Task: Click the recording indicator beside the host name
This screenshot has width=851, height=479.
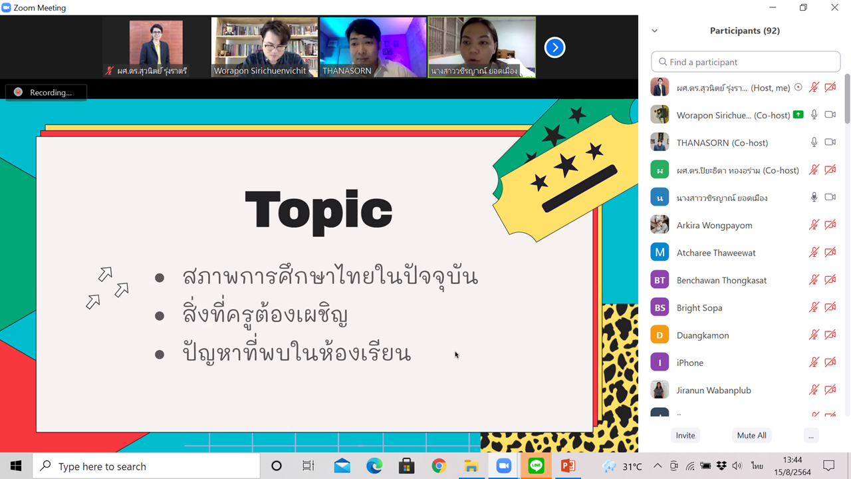Action: 798,87
